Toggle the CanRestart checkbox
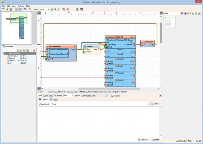 pos(21,56)
